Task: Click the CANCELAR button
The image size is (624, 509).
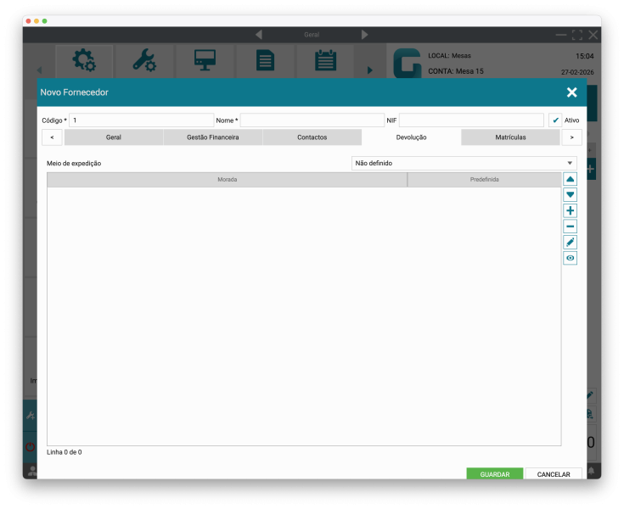Action: [x=554, y=474]
